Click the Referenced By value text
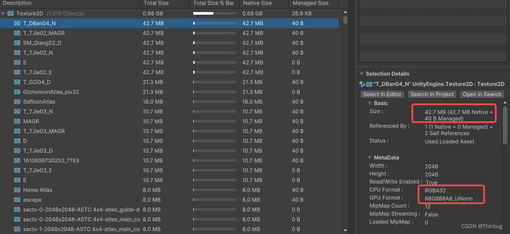The height and width of the screenshot is (234, 510). [x=459, y=130]
